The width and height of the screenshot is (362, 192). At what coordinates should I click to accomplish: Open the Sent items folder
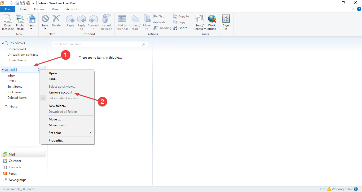click(15, 87)
